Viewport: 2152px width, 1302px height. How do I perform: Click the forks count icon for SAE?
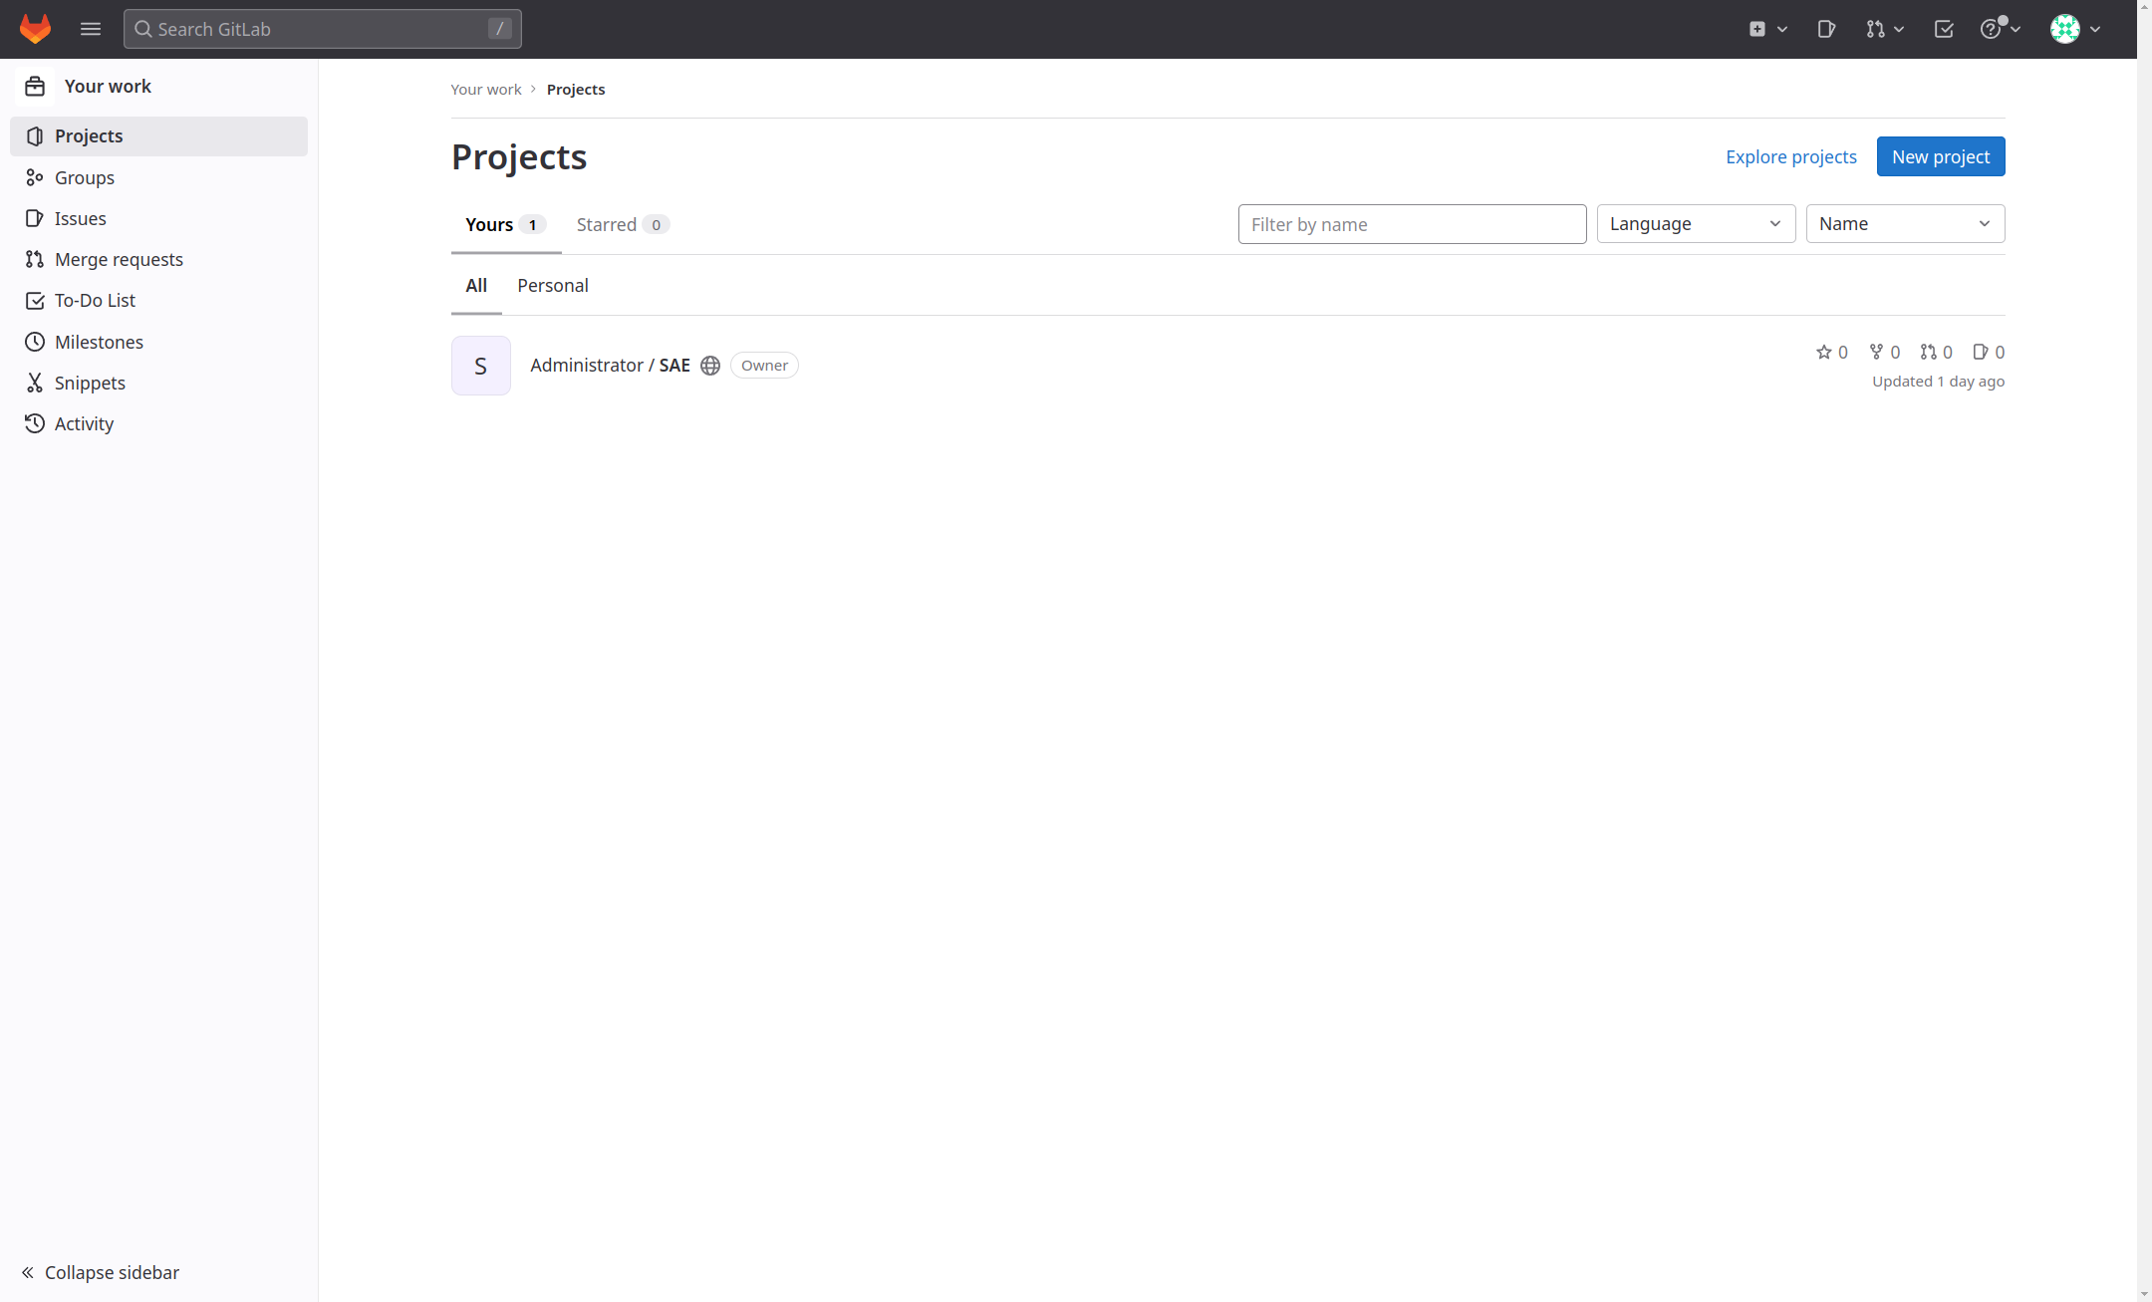(1876, 352)
